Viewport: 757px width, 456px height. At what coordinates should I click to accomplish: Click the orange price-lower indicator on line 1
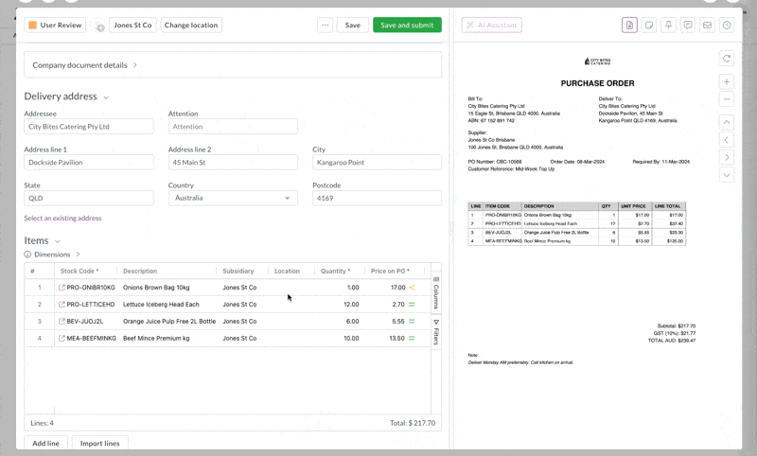412,288
